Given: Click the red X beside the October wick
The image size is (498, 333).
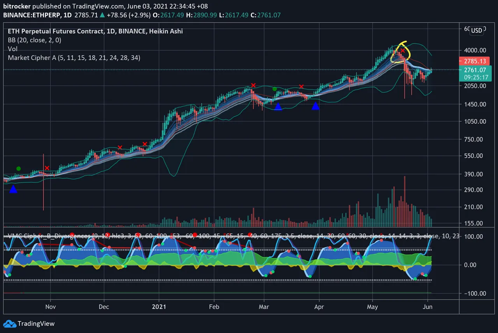Looking at the screenshot, I should coord(47,168).
